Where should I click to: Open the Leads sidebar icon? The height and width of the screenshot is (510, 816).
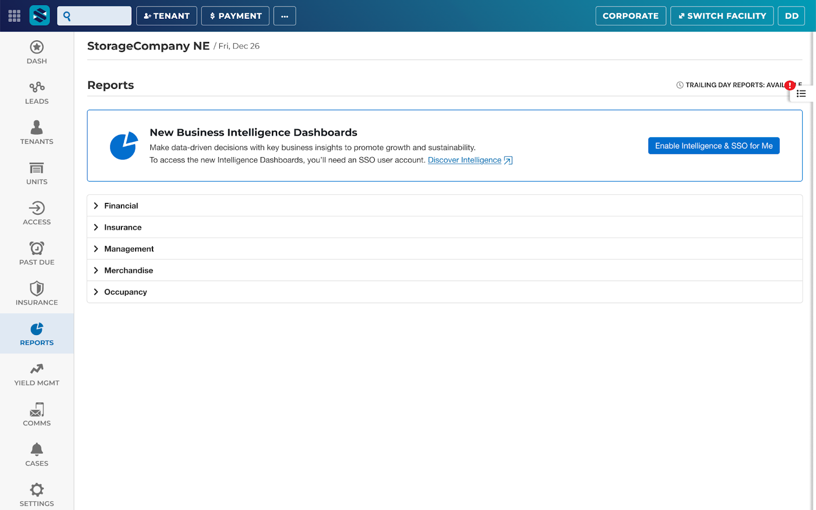[x=37, y=88]
